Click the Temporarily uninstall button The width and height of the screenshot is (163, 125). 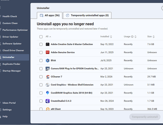tap(145, 117)
